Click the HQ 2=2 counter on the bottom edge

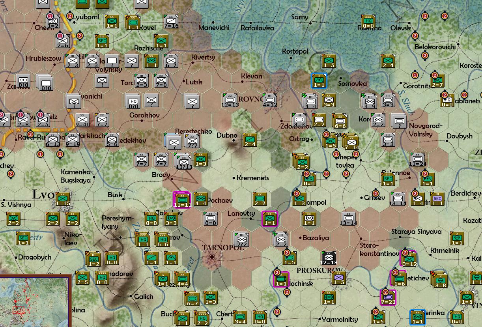(x=202, y=319)
